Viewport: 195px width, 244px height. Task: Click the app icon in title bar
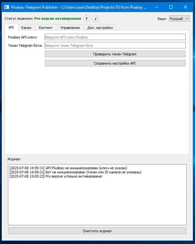tap(7, 7)
